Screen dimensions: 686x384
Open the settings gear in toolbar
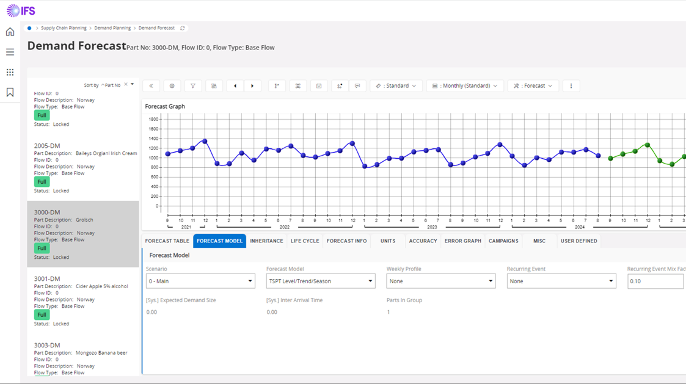click(x=172, y=85)
